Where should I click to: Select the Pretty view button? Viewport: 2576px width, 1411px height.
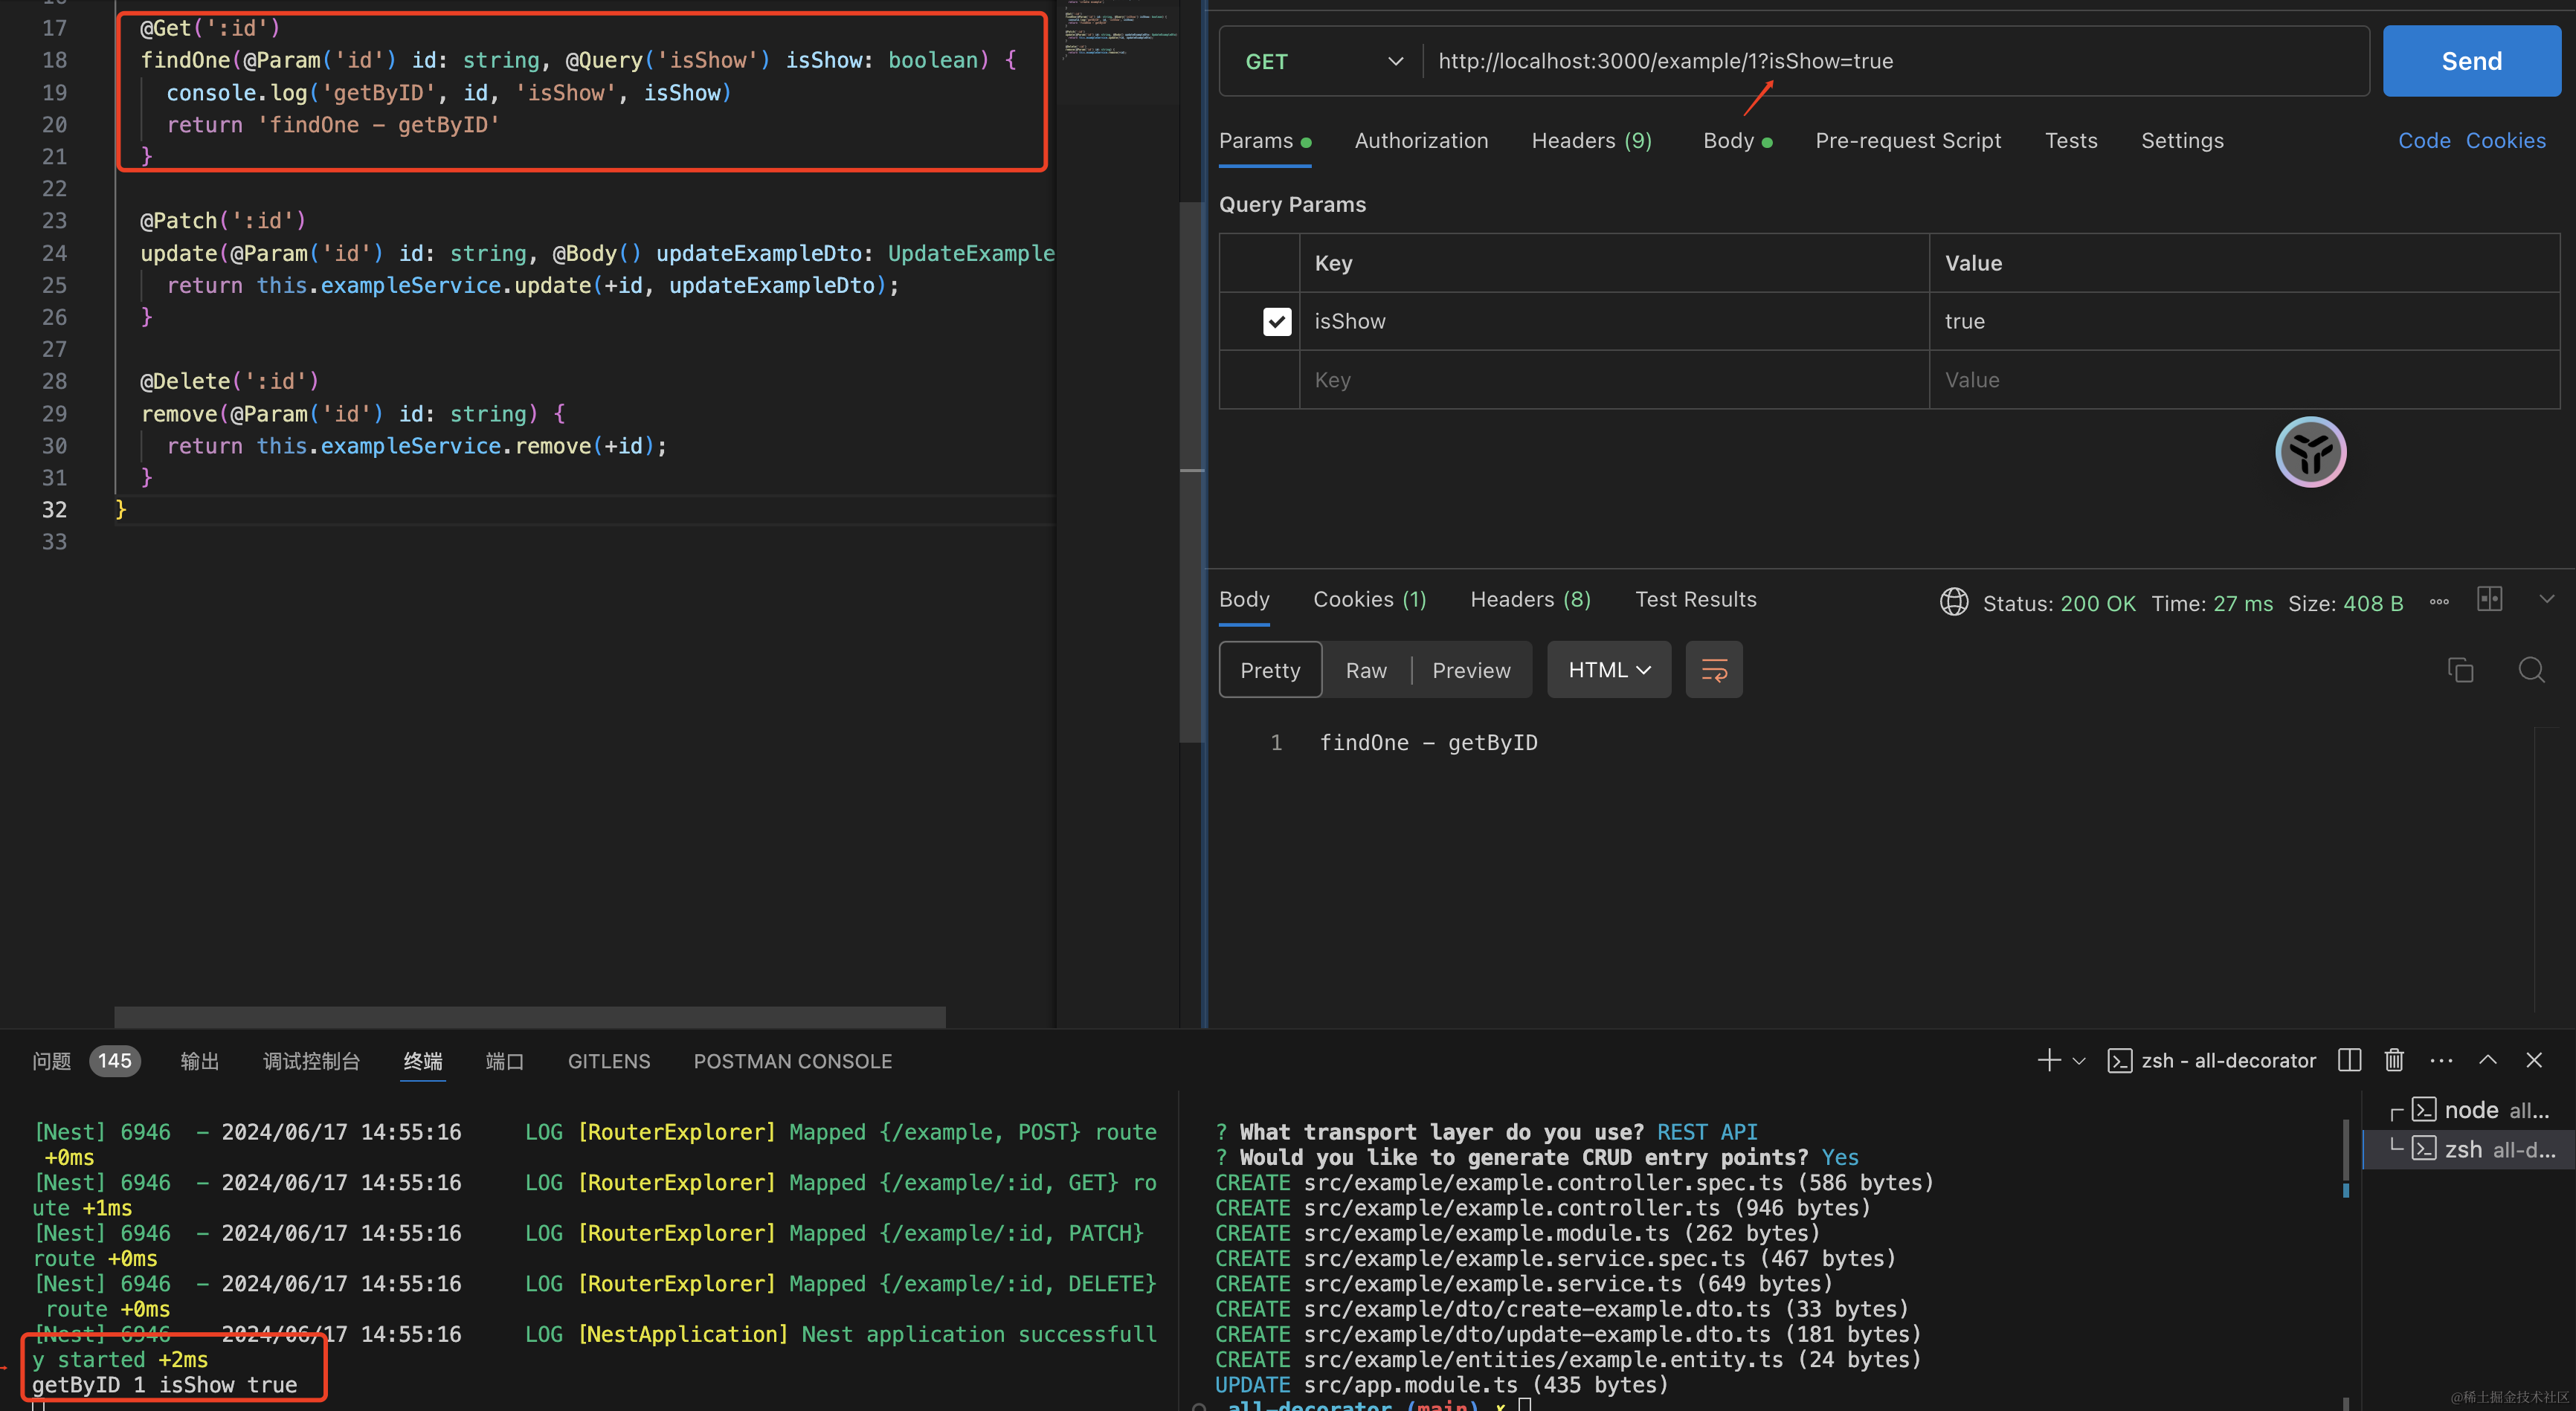click(1270, 670)
